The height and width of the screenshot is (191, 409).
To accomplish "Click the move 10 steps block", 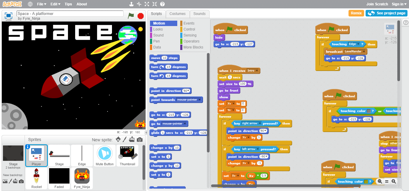I will coord(164,58).
